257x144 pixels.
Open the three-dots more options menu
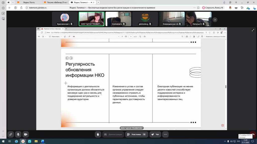[165, 134]
